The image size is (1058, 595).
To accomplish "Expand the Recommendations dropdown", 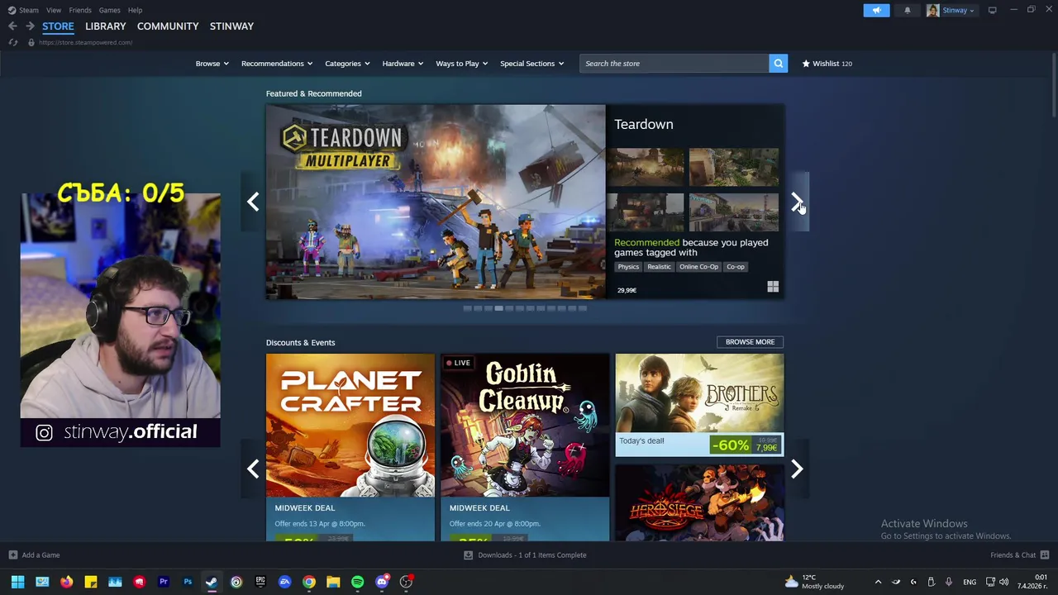I will point(277,64).
